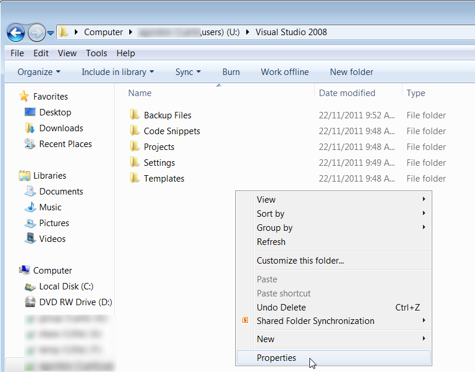Select Pictures library icon
This screenshot has width=475, height=372.
[30, 223]
